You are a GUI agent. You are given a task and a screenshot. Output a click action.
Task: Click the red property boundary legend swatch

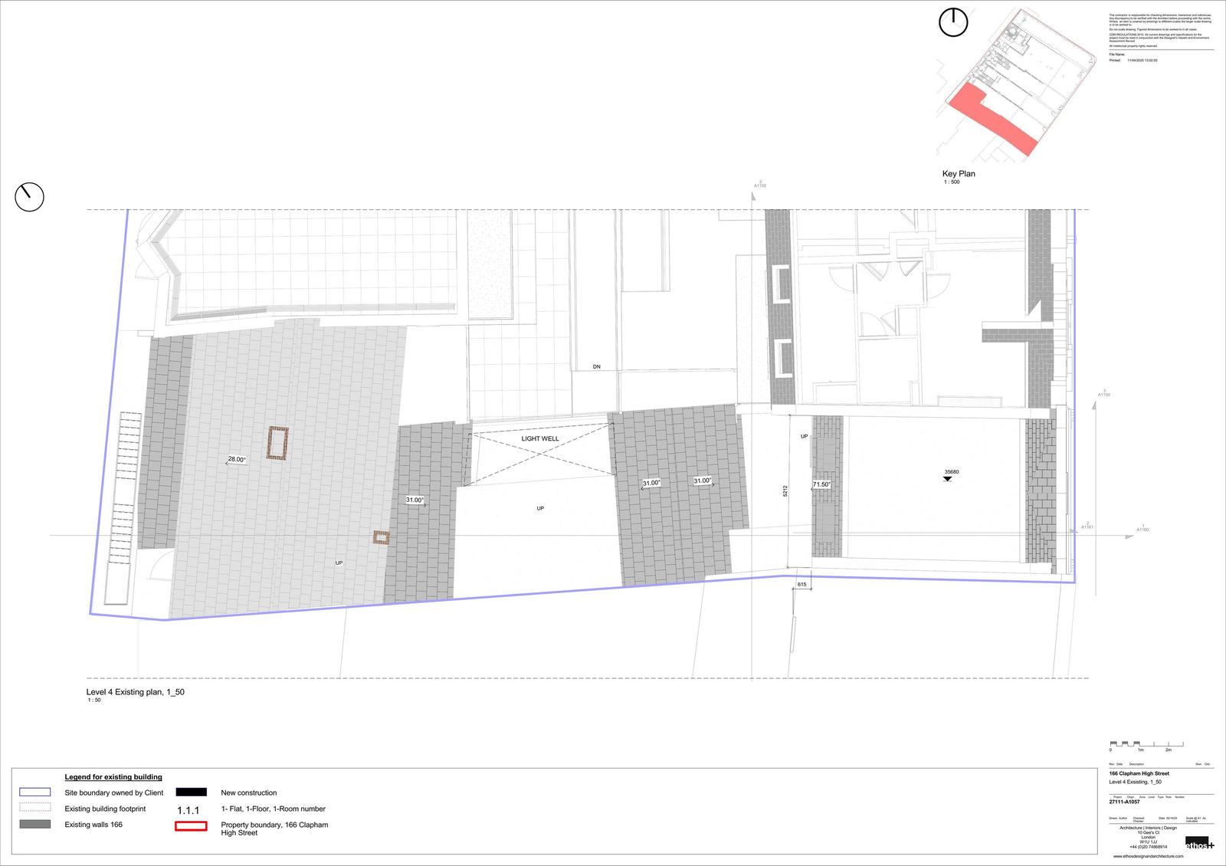pos(191,826)
